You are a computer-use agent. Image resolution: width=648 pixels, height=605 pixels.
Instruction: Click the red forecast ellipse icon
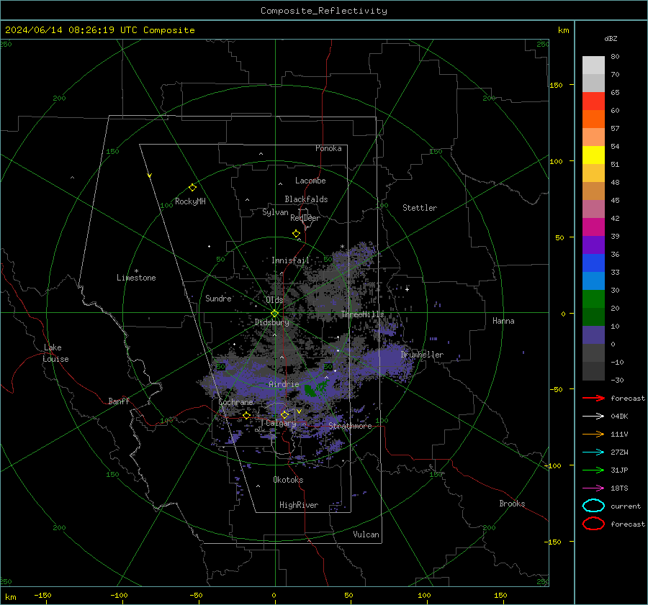tap(593, 524)
